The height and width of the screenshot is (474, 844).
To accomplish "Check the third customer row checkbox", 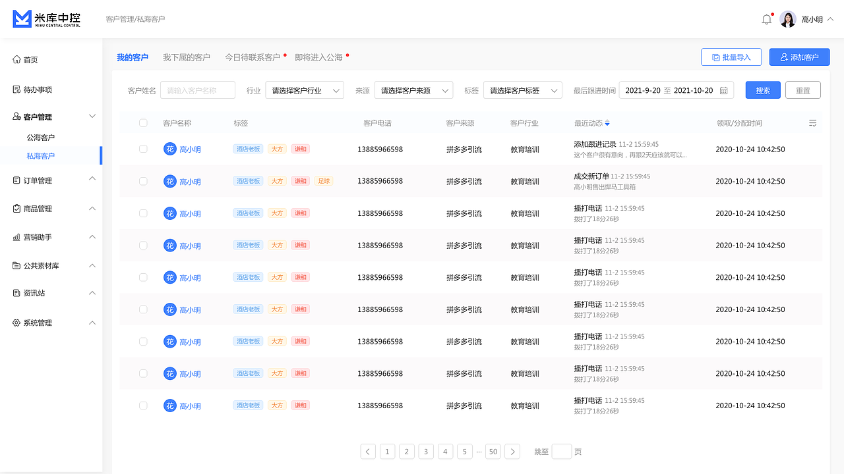I will (x=143, y=213).
